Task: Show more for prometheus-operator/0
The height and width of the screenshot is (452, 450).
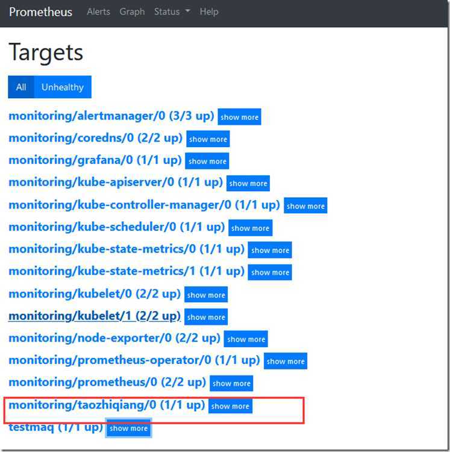Action: [x=286, y=361]
